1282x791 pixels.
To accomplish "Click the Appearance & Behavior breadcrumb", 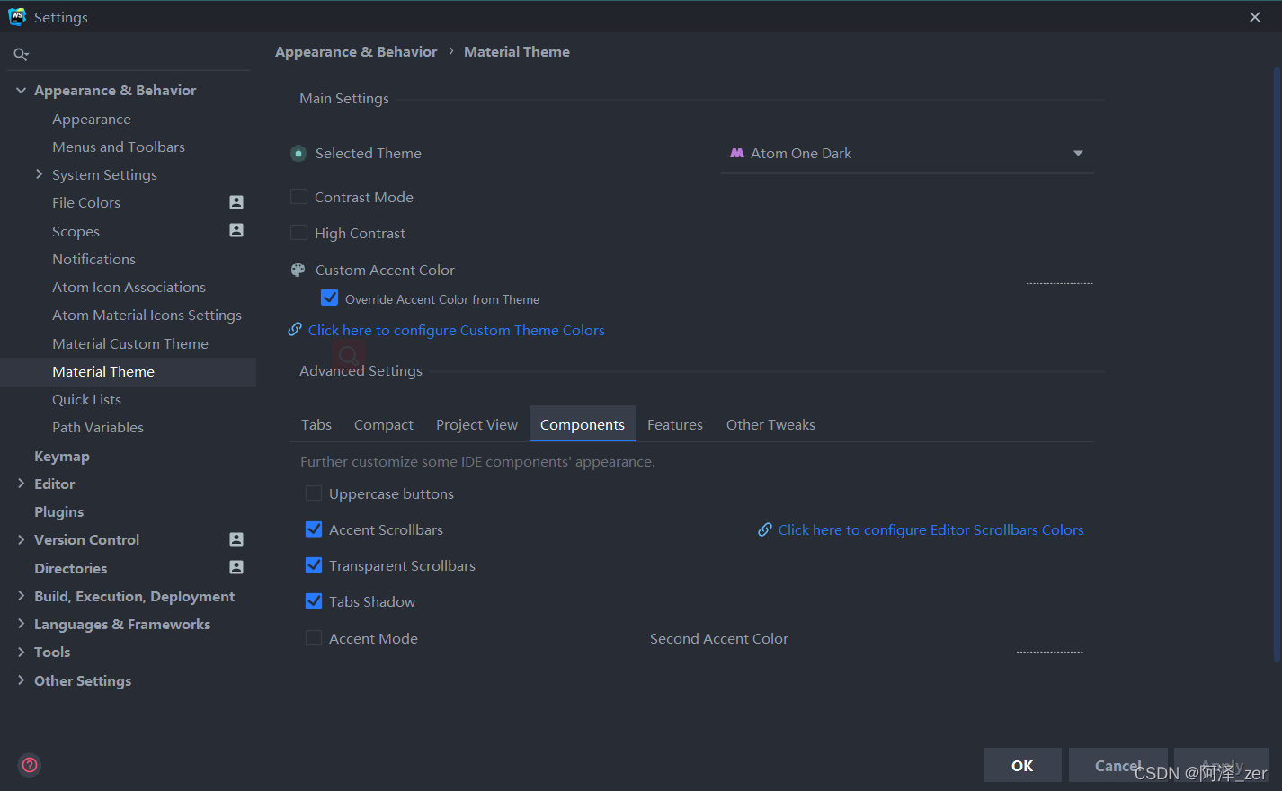I will (x=356, y=51).
